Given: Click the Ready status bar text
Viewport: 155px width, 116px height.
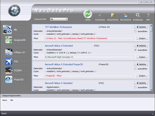Looking at the screenshot, I should point(4,114).
